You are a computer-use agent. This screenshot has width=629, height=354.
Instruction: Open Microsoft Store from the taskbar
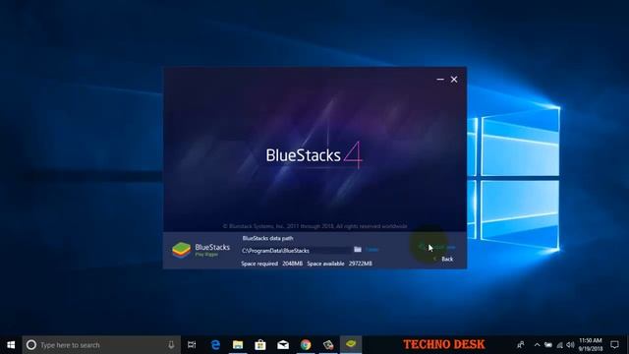(260, 345)
